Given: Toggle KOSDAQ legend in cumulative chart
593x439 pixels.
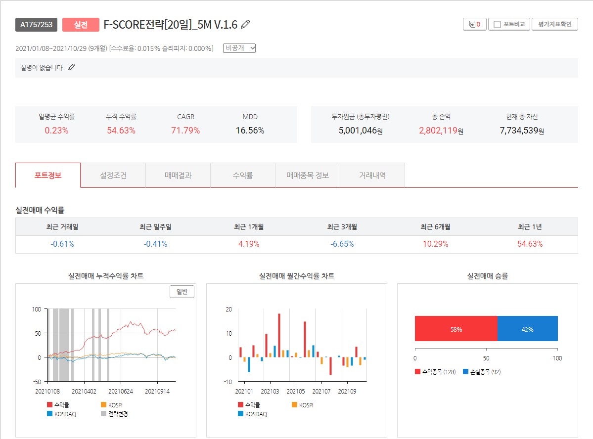Looking at the screenshot, I should (x=62, y=414).
